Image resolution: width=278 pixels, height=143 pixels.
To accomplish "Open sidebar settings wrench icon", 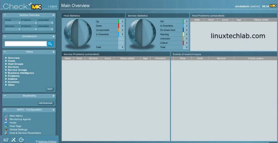I will tap(13, 140).
